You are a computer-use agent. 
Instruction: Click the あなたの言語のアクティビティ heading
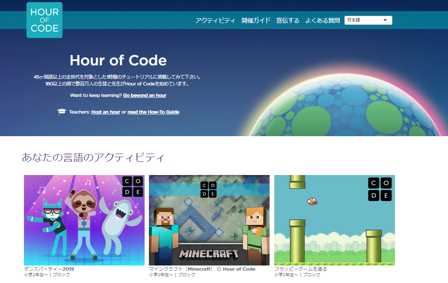point(93,158)
